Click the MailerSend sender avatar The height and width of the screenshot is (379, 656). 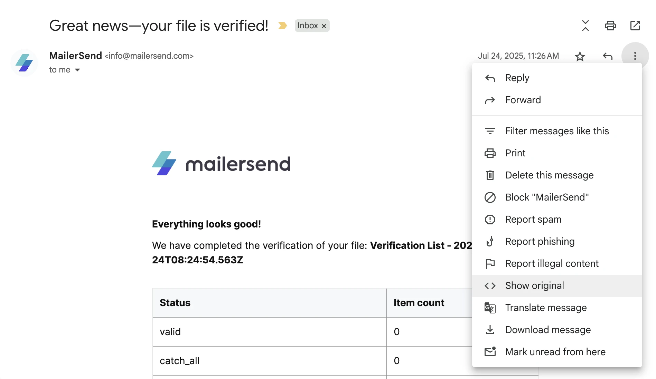point(24,63)
